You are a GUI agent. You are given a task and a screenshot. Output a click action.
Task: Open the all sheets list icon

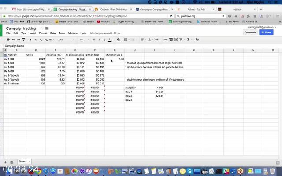pos(11,162)
